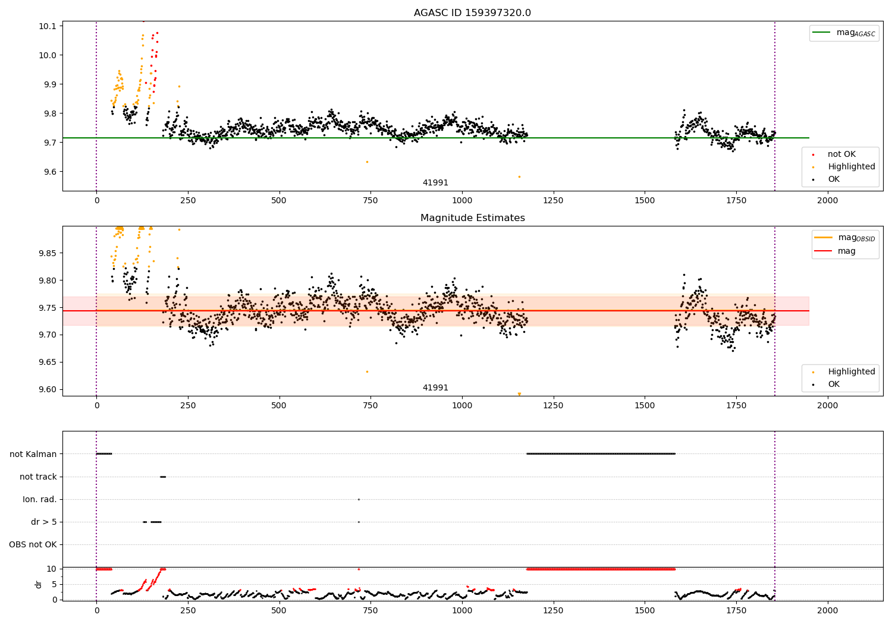892x624 pixels.
Task: Click the 'Ion. rad.' row label
Action: [x=40, y=499]
